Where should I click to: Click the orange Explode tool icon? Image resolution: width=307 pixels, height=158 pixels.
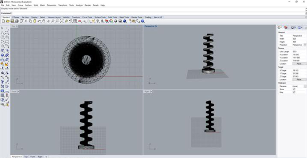(x=7, y=64)
